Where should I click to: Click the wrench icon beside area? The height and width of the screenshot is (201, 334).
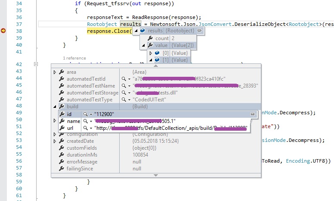click(62, 72)
